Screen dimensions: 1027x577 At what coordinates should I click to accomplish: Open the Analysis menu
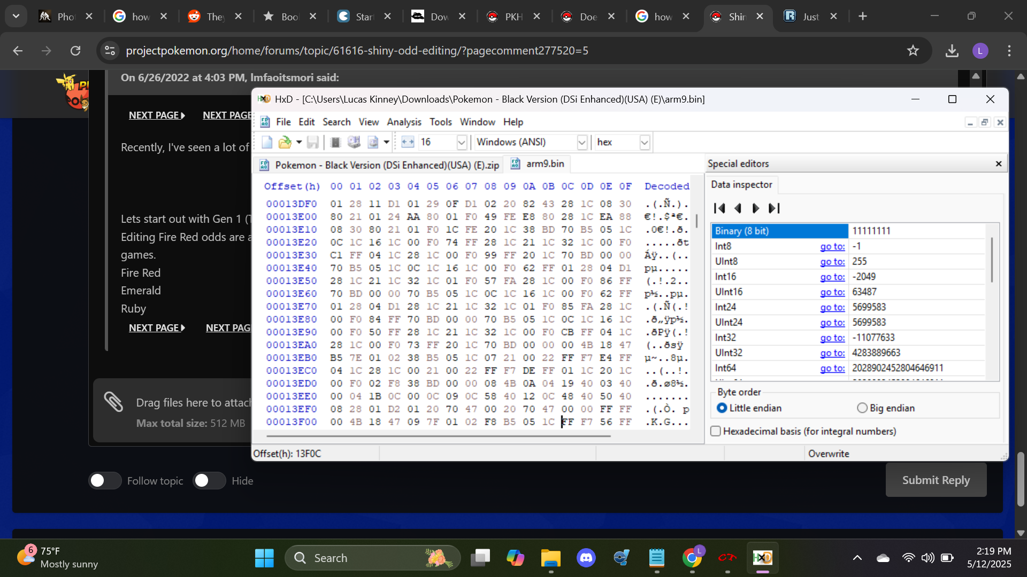point(404,122)
